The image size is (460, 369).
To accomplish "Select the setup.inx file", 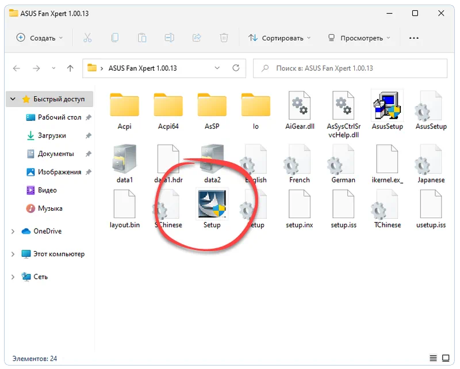I will [x=300, y=209].
